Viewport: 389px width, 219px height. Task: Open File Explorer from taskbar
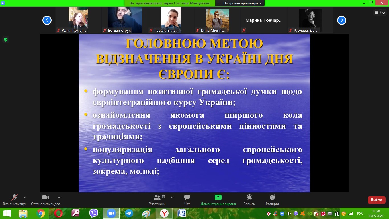click(x=23, y=213)
